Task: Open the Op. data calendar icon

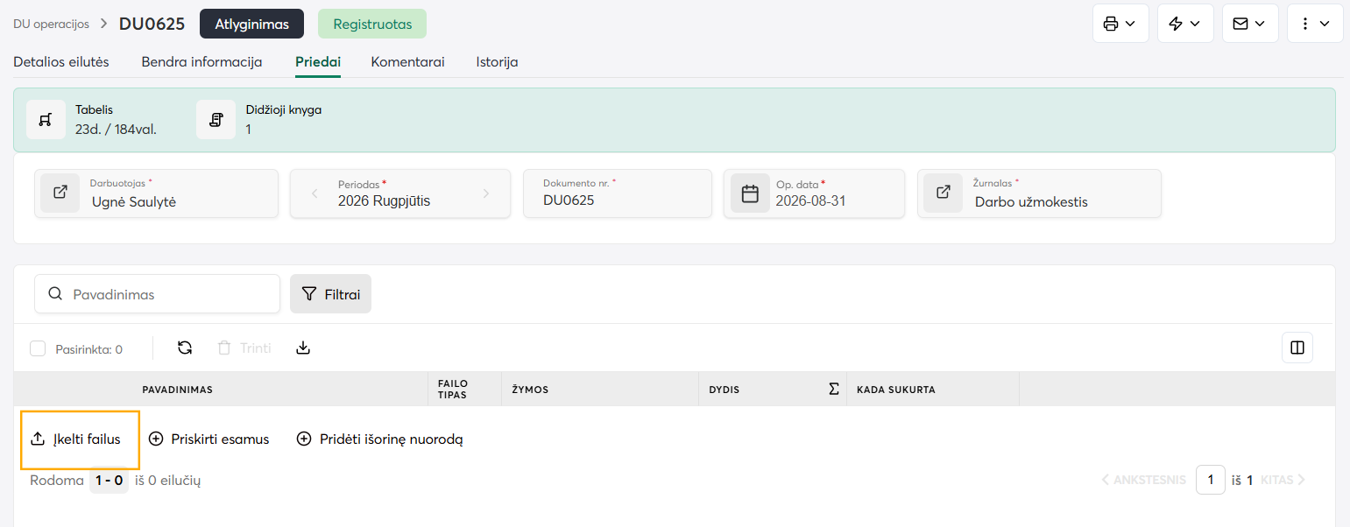Action: [750, 193]
